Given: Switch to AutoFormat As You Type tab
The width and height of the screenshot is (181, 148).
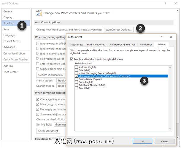Looking at the screenshot, I should click(x=123, y=44).
